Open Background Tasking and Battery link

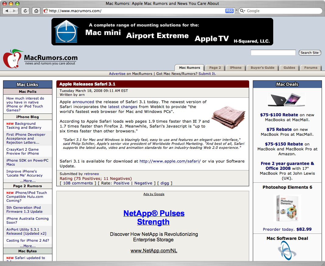(24, 125)
